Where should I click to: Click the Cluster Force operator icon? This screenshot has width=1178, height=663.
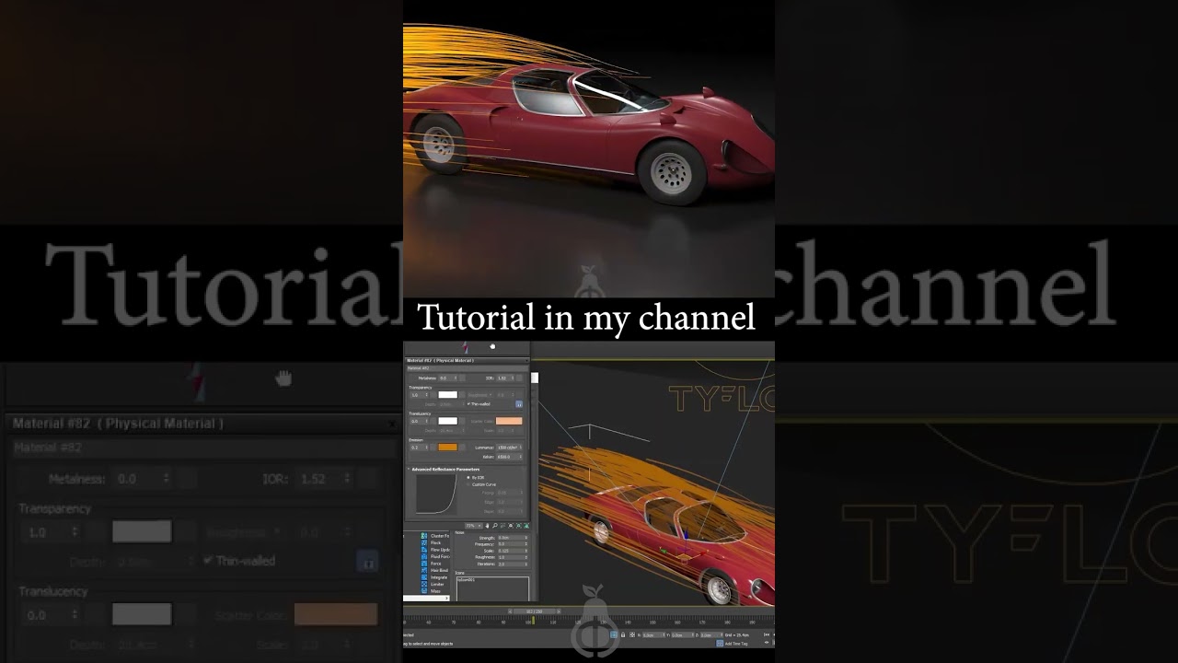pos(424,536)
